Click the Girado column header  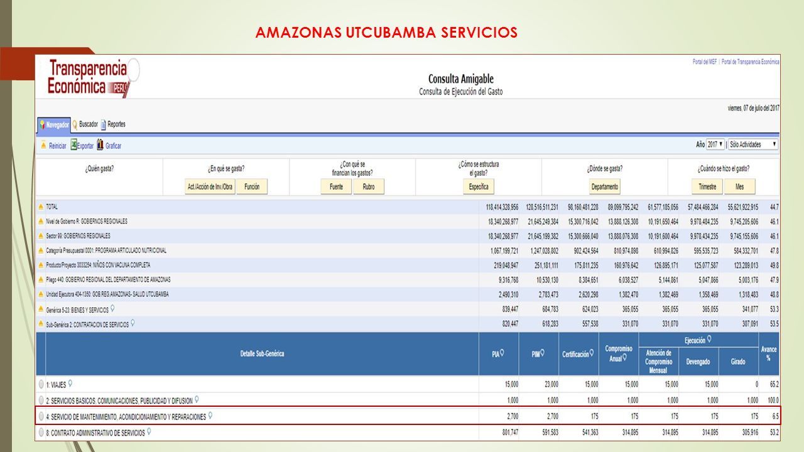(738, 362)
